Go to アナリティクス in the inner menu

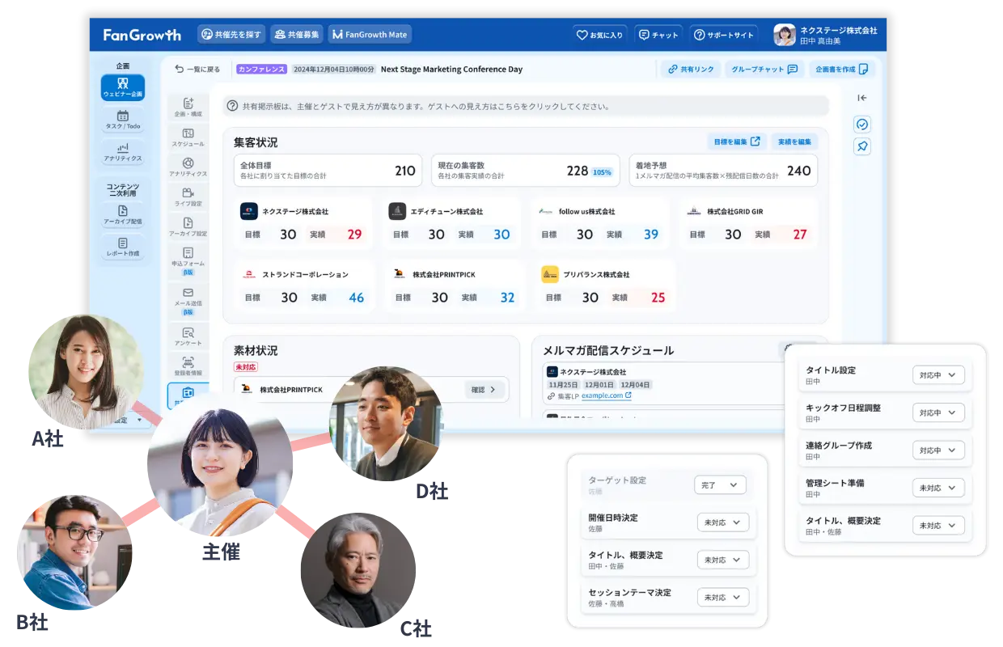click(188, 167)
